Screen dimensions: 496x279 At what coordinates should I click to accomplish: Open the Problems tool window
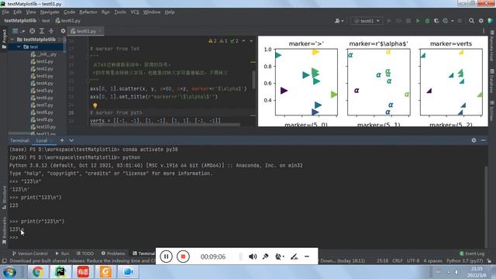pyautogui.click(x=113, y=253)
